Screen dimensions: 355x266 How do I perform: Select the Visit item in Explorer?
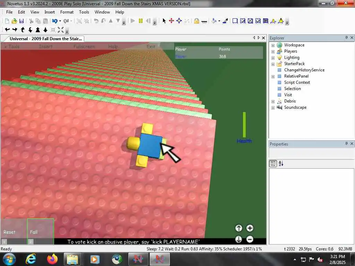(x=288, y=95)
